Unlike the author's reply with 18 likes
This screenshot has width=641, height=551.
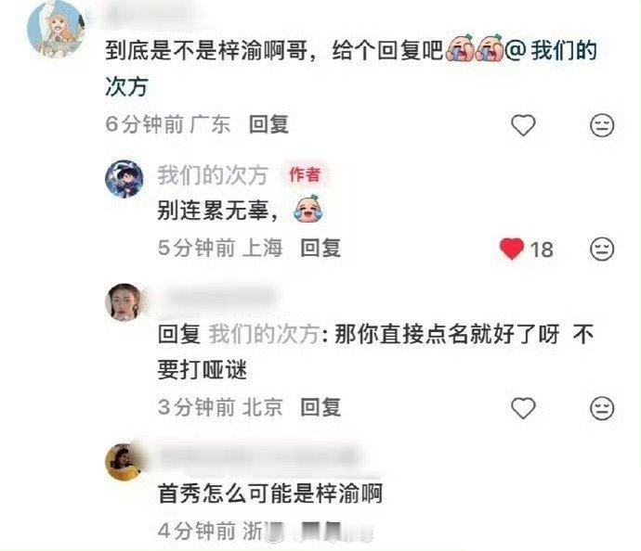coord(512,249)
